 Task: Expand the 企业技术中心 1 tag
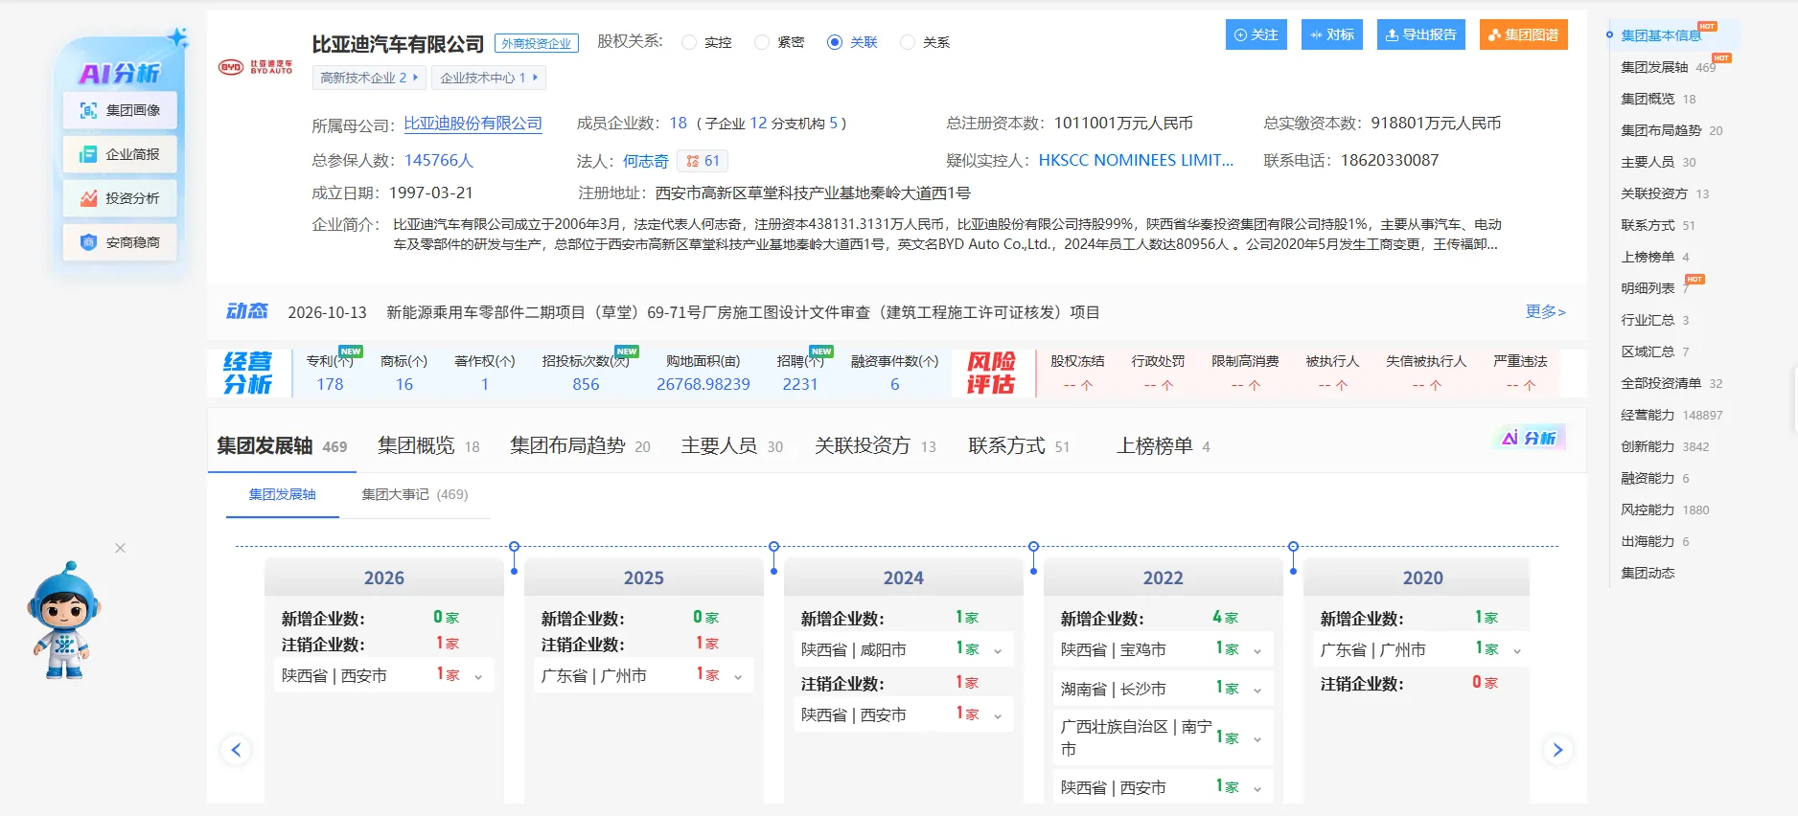489,78
